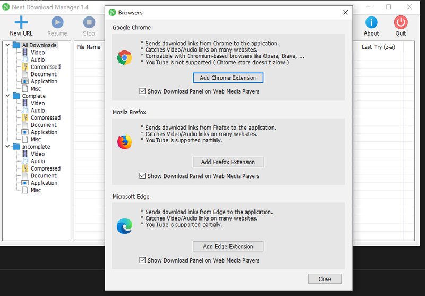The image size is (425, 296).
Task: Click the Google Chrome logo icon
Action: coord(124,58)
